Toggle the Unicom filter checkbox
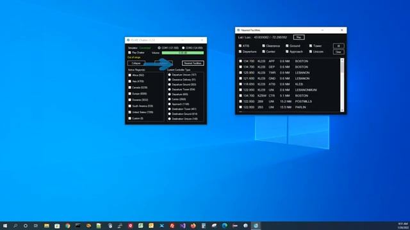 coord(311,52)
